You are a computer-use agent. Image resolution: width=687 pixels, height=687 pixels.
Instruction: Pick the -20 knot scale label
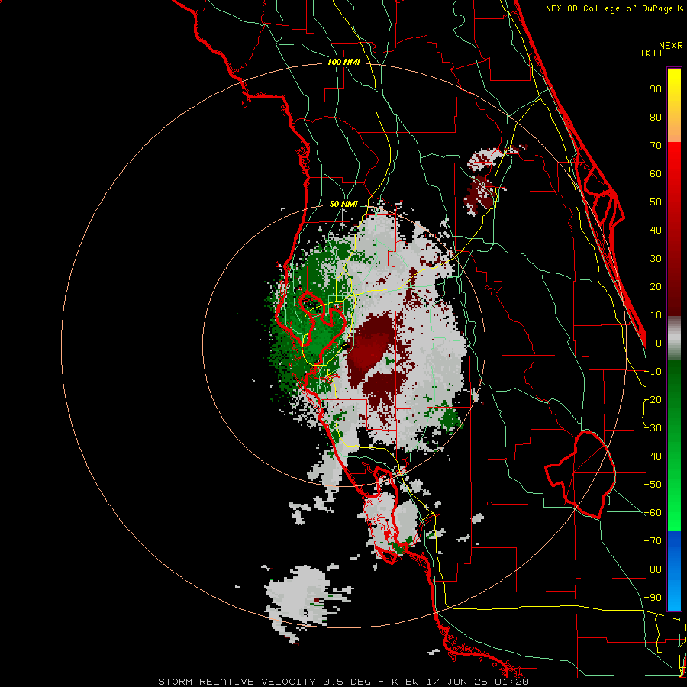click(x=653, y=400)
